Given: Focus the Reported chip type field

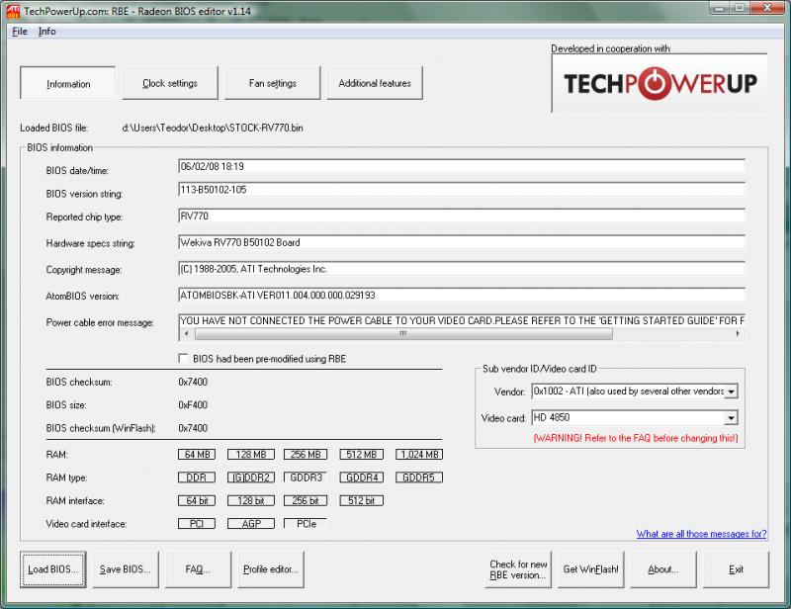Looking at the screenshot, I should click(462, 216).
